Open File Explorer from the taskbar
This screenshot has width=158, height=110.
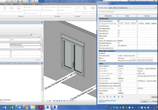33,107
